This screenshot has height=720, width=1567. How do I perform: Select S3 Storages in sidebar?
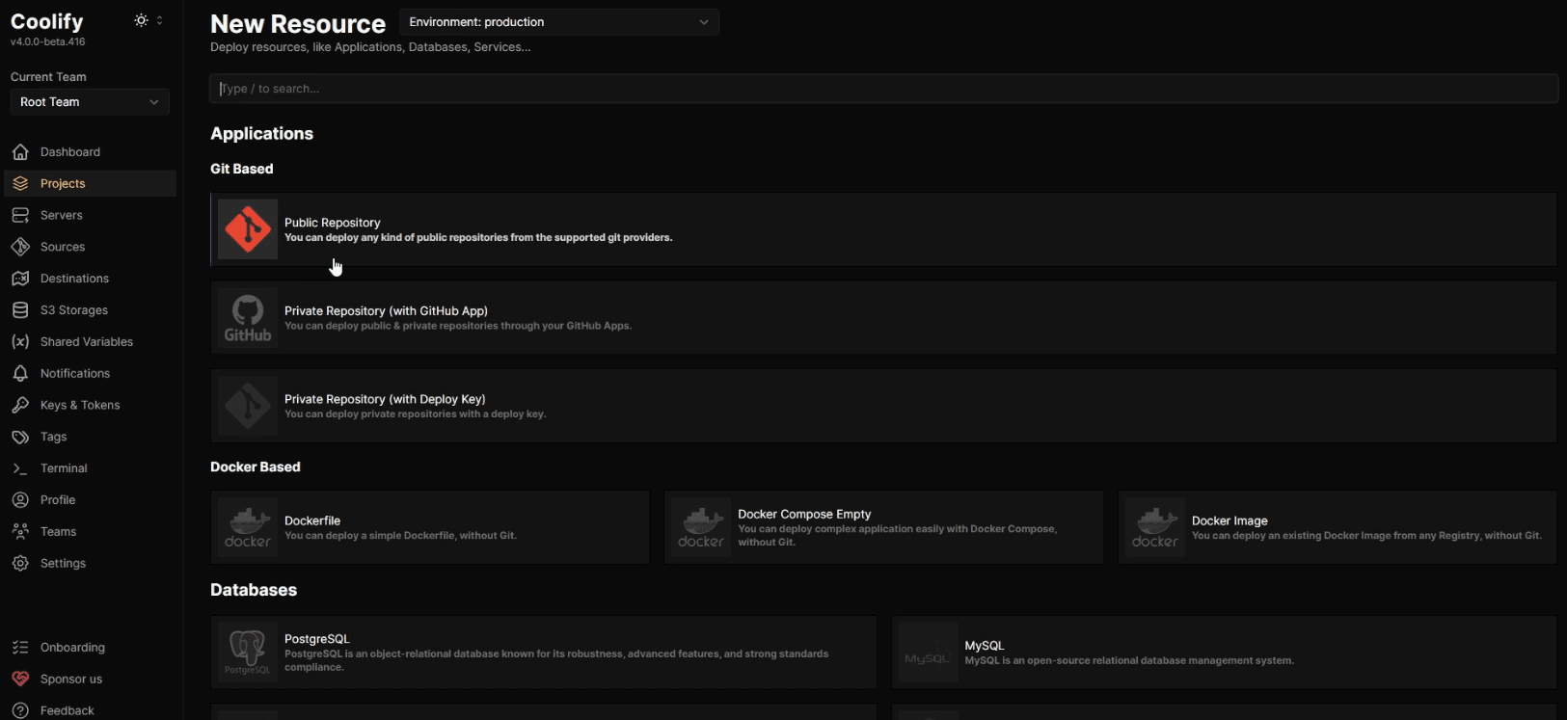click(90, 310)
